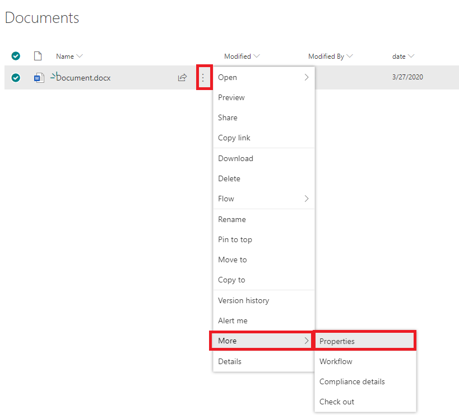This screenshot has width=459, height=415.
Task: Choose Preview from the context menu
Action: (264, 97)
